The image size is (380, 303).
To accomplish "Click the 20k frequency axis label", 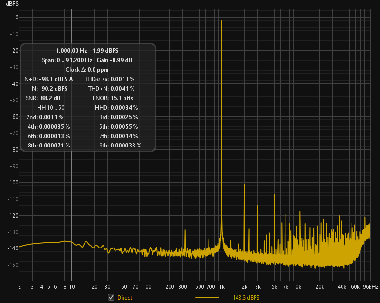I will pos(320,287).
